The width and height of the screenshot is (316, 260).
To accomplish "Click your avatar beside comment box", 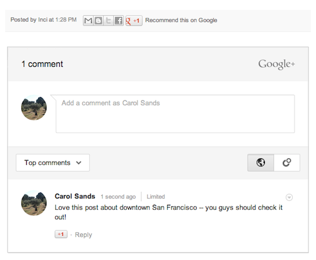I will coord(34,108).
